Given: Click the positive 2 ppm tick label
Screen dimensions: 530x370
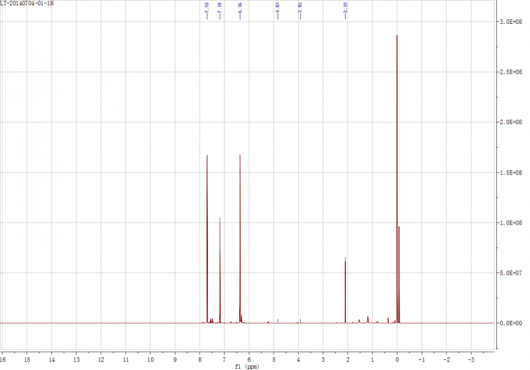Looking at the screenshot, I should coord(348,360).
